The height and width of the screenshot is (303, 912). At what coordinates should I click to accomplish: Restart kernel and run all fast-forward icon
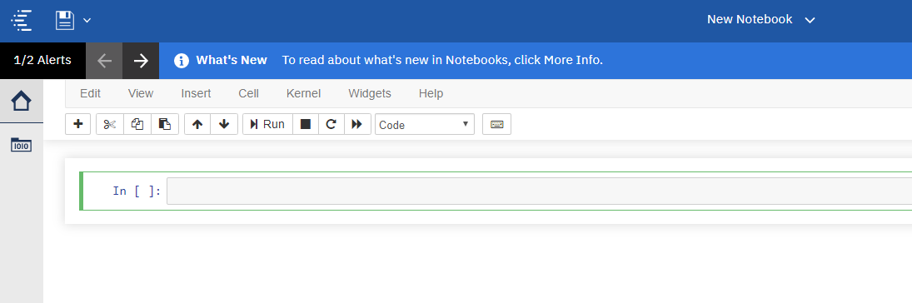coord(357,124)
